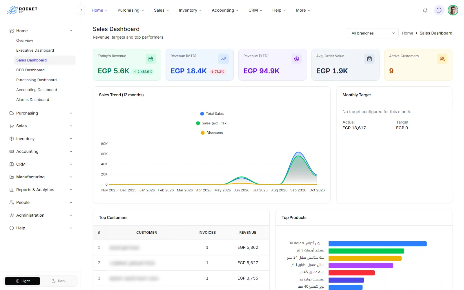The width and height of the screenshot is (464, 290).
Task: Open the user profile avatar
Action: (x=453, y=10)
